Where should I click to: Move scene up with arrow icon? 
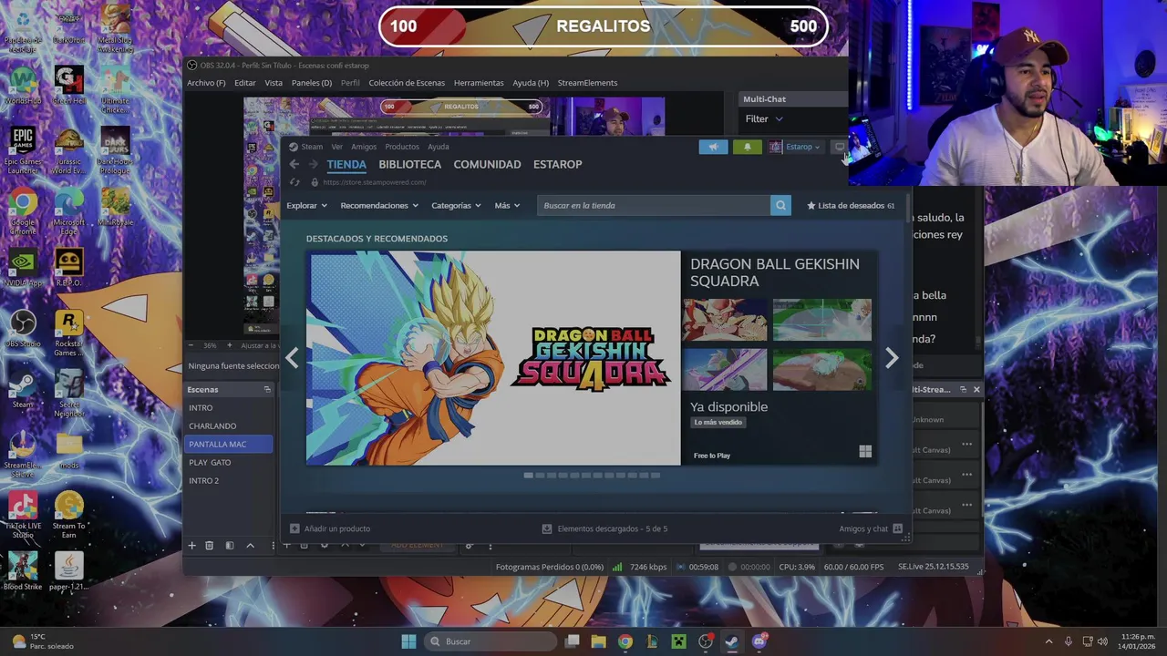point(250,546)
